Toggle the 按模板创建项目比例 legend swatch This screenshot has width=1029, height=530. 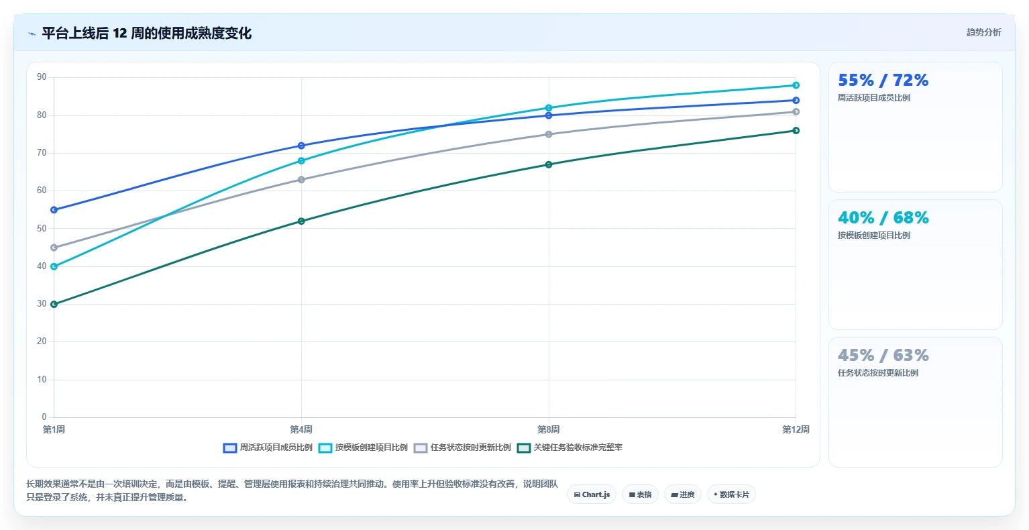pos(325,447)
